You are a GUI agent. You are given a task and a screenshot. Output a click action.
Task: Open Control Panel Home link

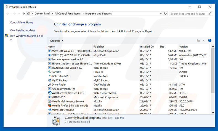[22, 22]
